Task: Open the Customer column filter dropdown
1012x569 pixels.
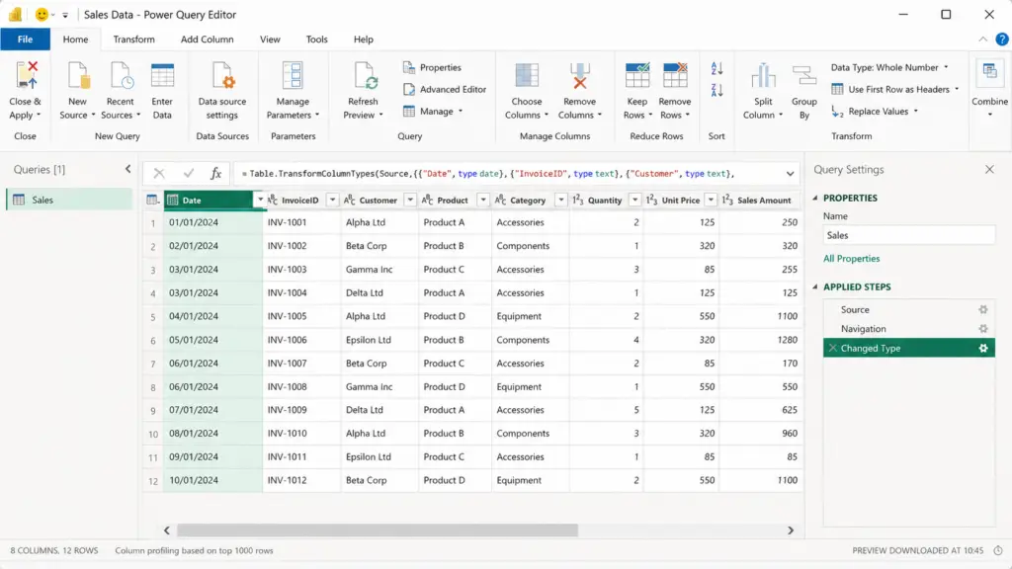Action: coord(410,200)
